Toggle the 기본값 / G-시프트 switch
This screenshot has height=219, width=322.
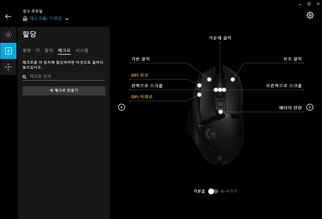click(213, 191)
